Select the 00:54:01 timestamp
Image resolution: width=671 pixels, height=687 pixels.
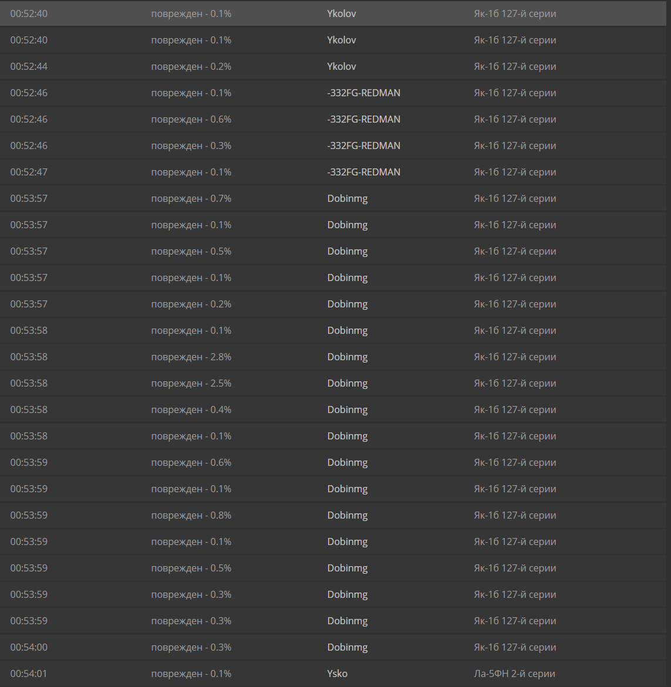[x=29, y=674]
